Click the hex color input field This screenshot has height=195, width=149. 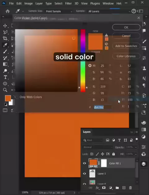click(102, 107)
